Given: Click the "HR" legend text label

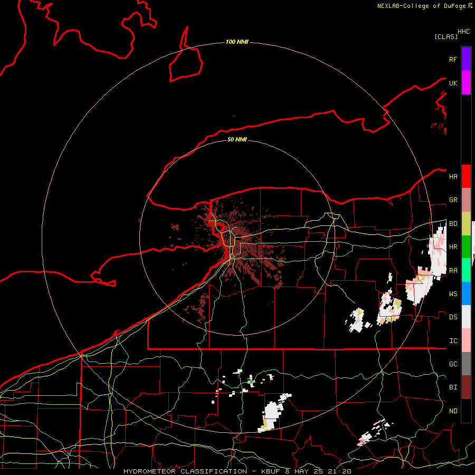Looking at the screenshot, I should [x=453, y=247].
